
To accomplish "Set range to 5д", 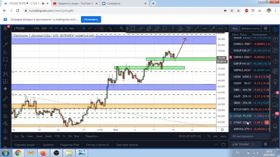I will [x=22, y=136].
